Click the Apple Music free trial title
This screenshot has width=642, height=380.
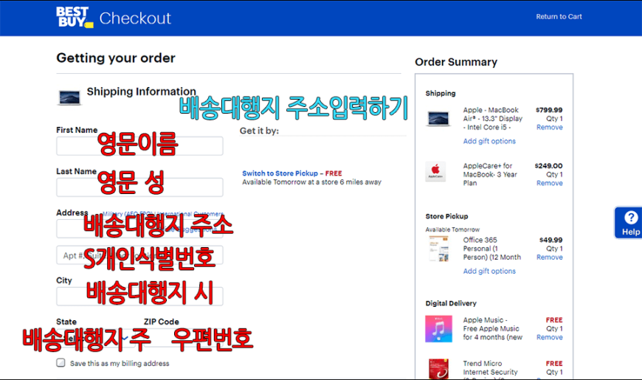492,328
